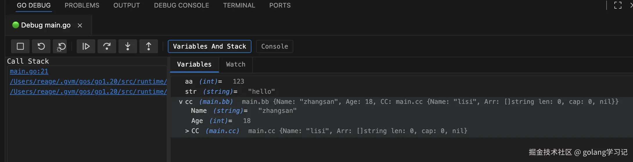Click the Restart debug session icon

coord(41,46)
